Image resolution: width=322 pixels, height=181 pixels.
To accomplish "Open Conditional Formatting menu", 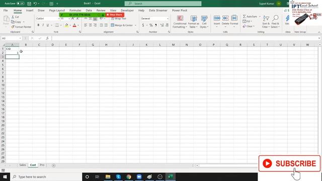I will point(180,22).
